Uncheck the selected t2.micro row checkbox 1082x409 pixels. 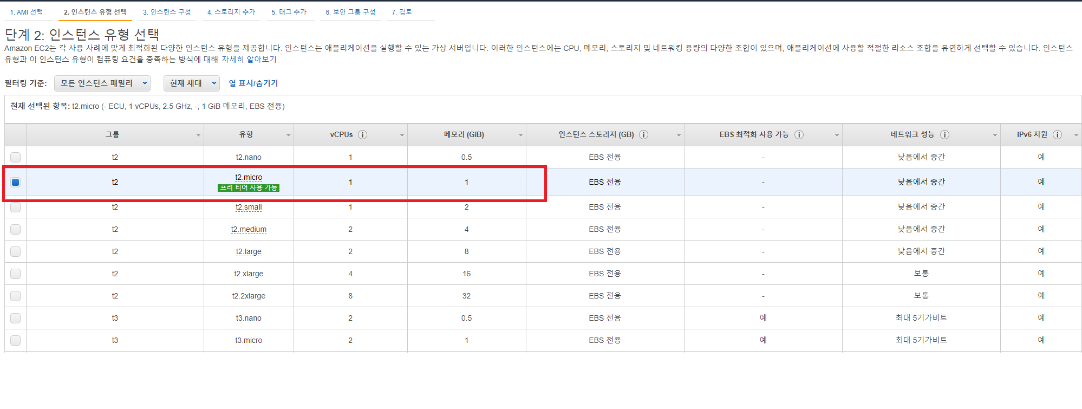click(15, 182)
